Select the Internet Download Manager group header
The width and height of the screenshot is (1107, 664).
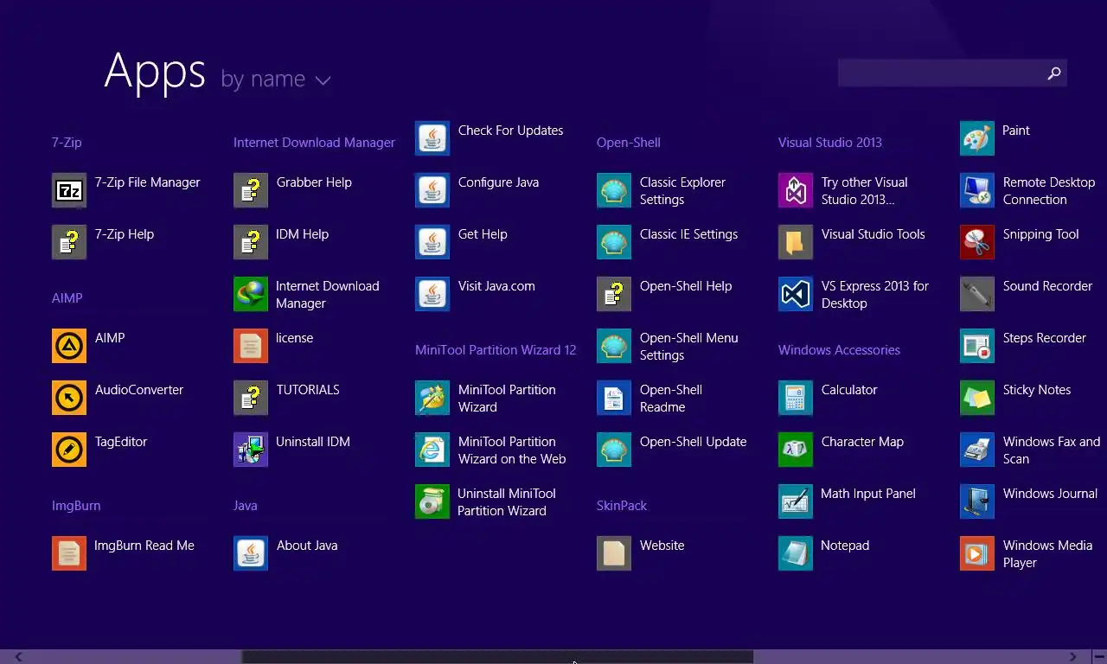[314, 143]
